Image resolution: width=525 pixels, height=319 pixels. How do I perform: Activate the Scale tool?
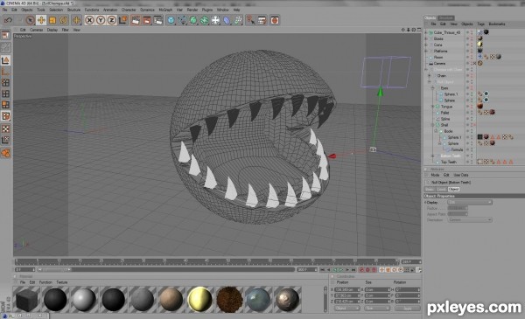point(52,20)
